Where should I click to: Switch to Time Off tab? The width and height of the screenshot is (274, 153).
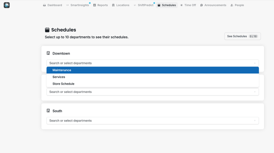[188, 5]
